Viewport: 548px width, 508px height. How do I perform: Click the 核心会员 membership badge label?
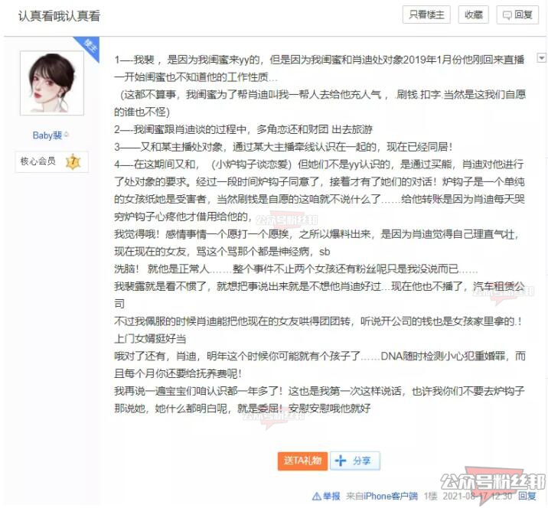38,161
